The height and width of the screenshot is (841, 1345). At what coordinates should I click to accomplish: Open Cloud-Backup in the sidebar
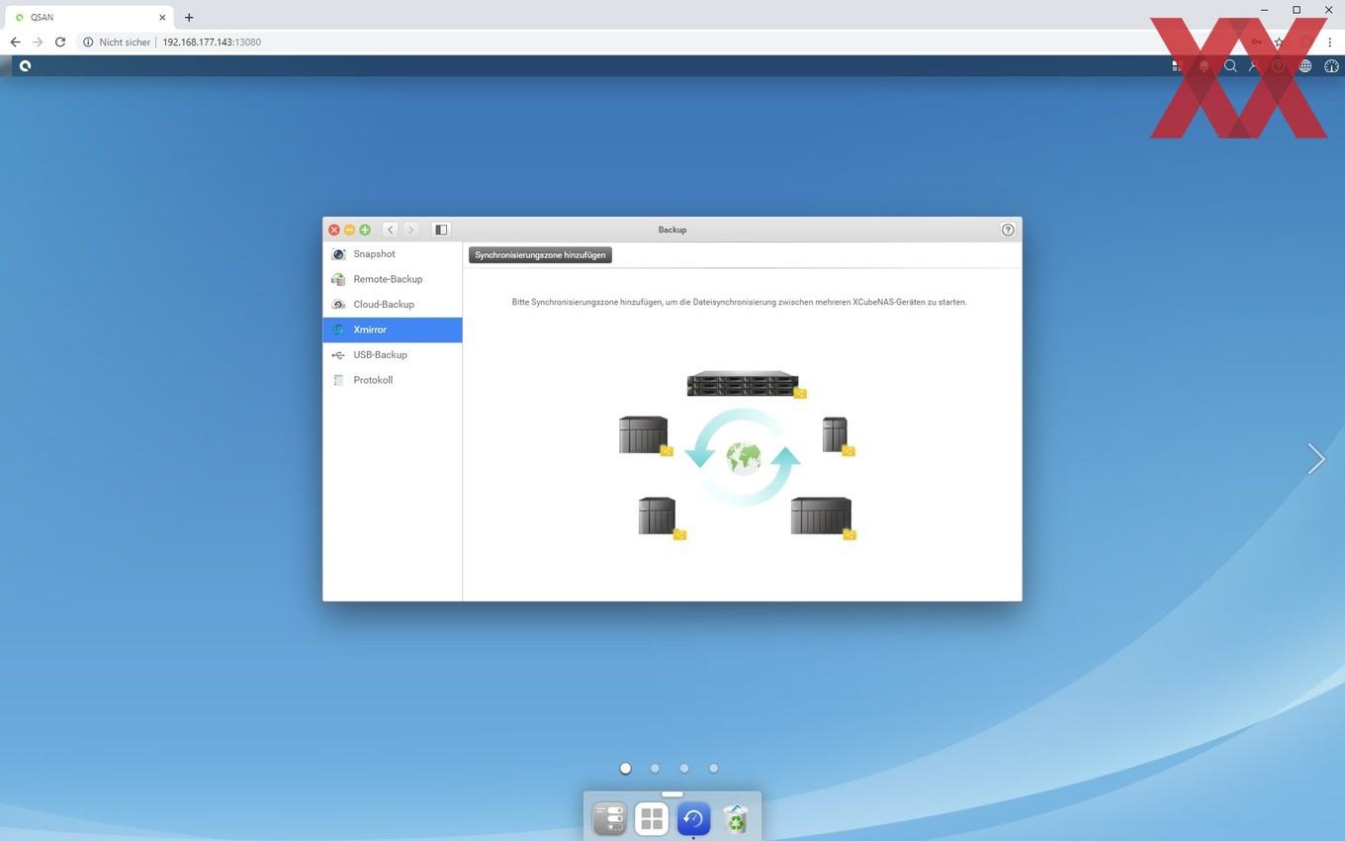[393, 305]
